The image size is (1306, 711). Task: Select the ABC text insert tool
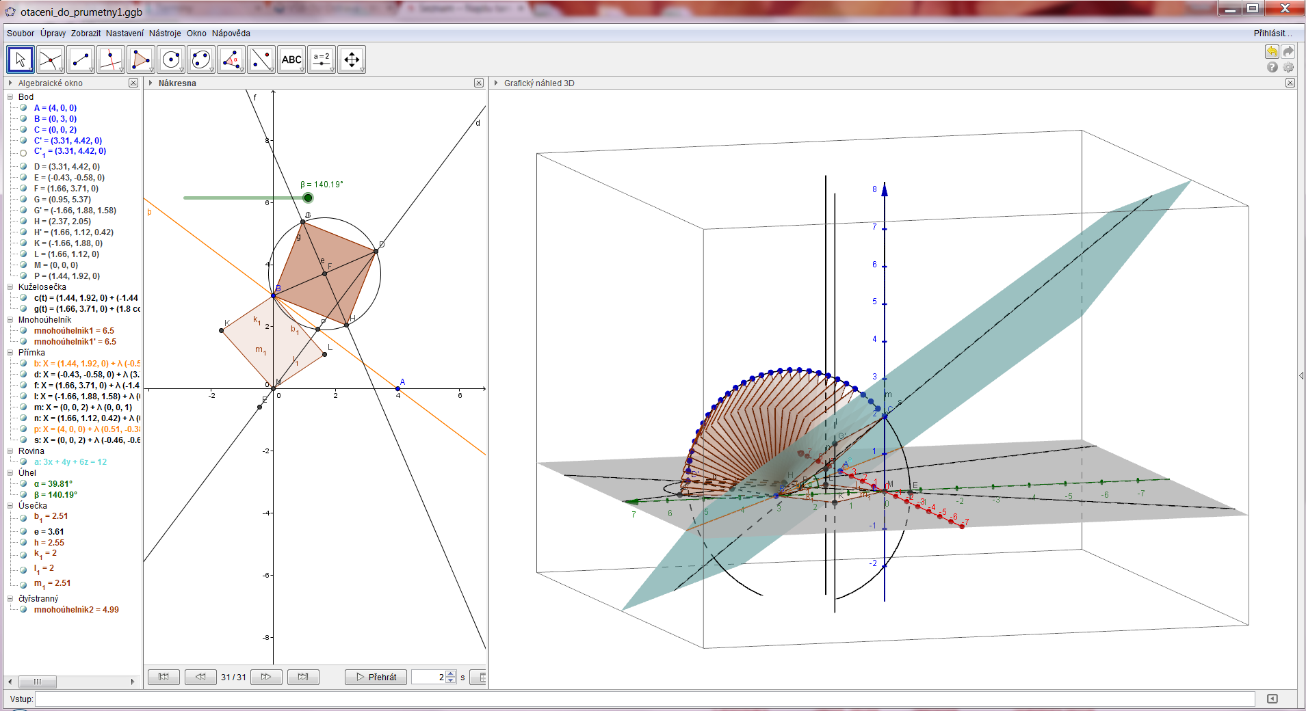click(291, 59)
